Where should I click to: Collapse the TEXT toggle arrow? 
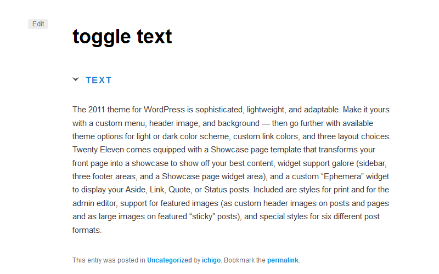pyautogui.click(x=76, y=79)
